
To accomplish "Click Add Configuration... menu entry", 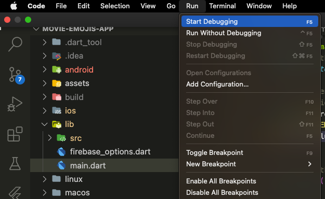I will click(x=250, y=84).
